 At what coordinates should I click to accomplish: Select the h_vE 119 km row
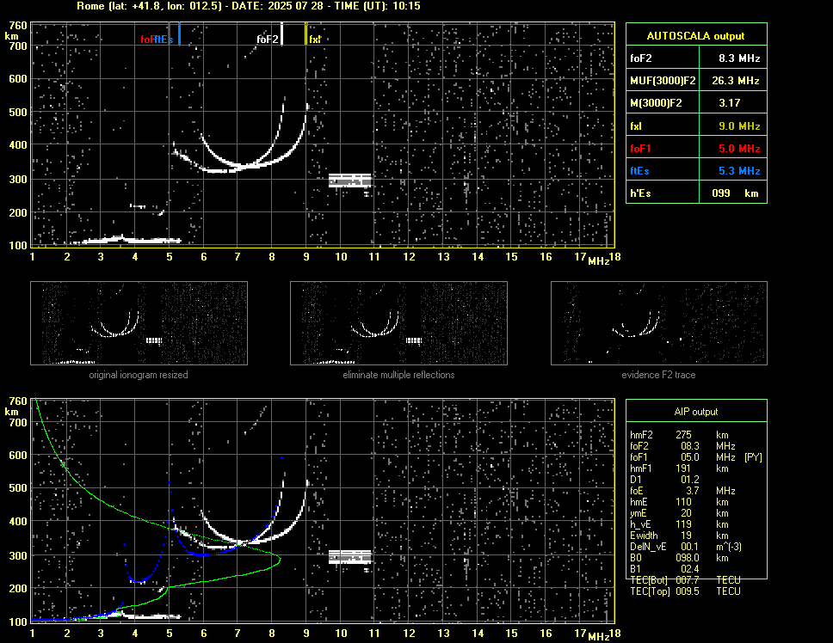click(680, 524)
